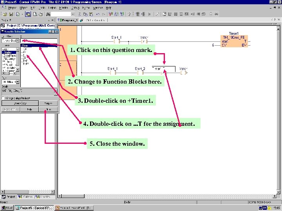Select the Project tab at bottom of navigator

click(x=9, y=197)
